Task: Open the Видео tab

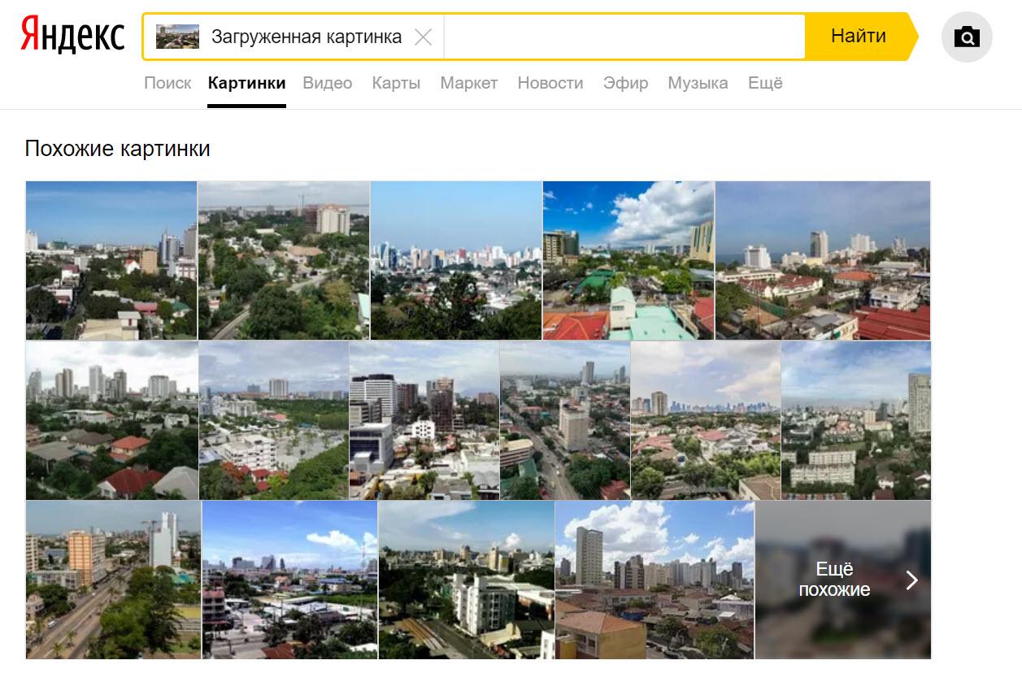Action: (328, 83)
